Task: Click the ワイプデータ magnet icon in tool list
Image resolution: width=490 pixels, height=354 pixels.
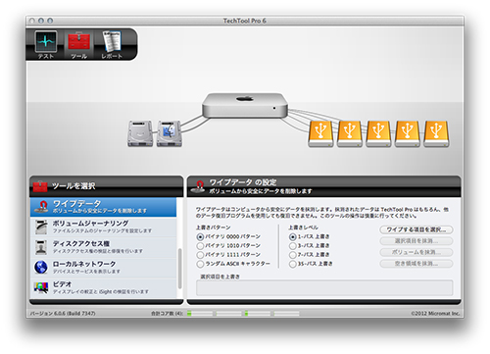Action: [x=41, y=207]
